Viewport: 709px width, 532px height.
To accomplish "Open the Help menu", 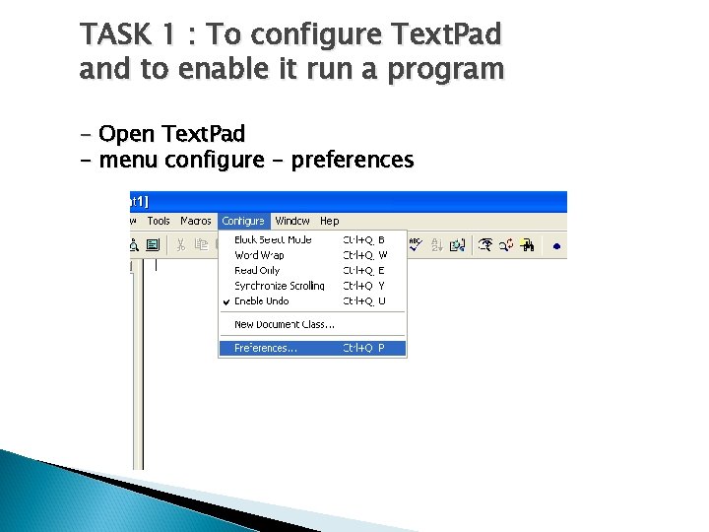I will coord(329,221).
